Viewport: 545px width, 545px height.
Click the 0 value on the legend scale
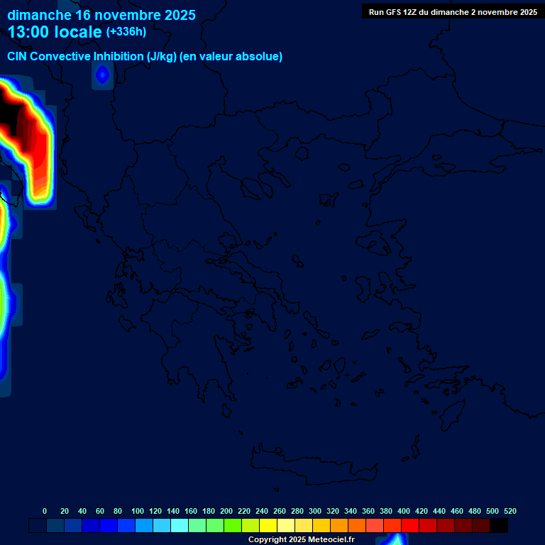click(x=45, y=511)
